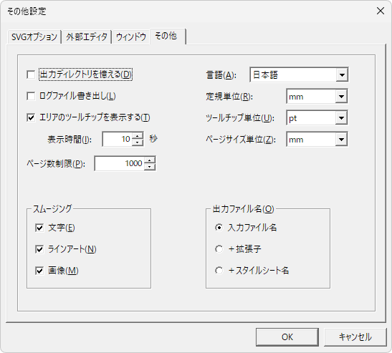This screenshot has width=392, height=353.
Task: Close the その他設定 dialog with X
Action: (381, 11)
